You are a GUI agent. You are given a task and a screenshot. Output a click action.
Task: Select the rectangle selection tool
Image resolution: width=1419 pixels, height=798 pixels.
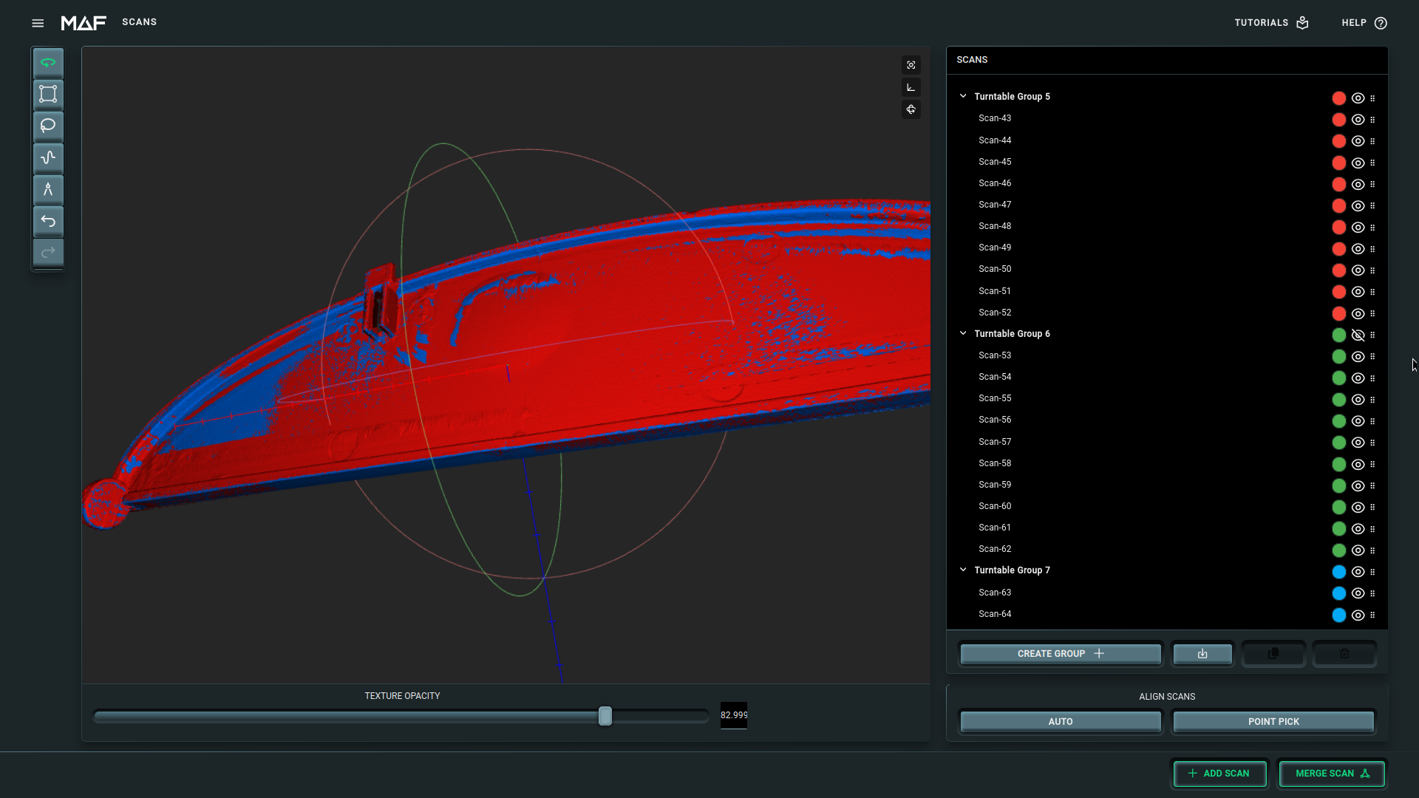pyautogui.click(x=48, y=95)
